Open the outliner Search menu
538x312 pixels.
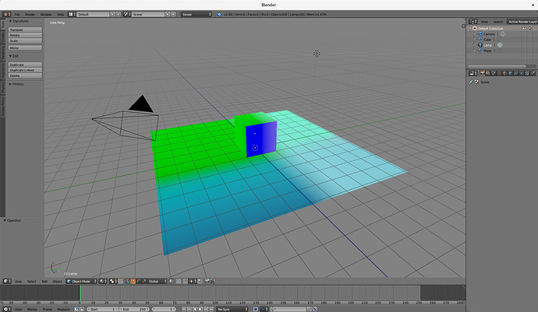[498, 22]
